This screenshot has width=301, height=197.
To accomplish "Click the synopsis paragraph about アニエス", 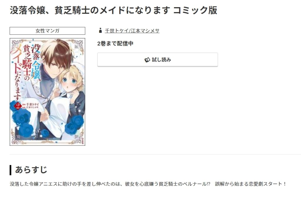I will click(x=148, y=184).
